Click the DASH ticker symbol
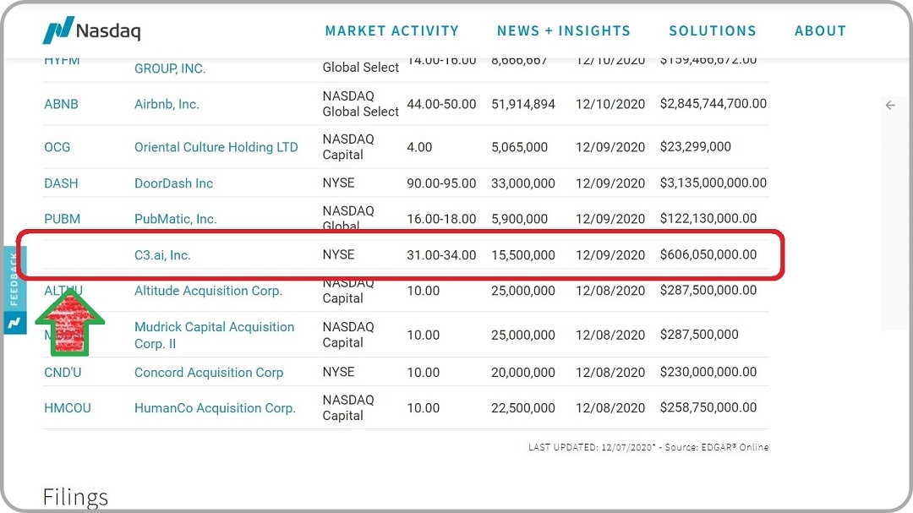 [61, 183]
